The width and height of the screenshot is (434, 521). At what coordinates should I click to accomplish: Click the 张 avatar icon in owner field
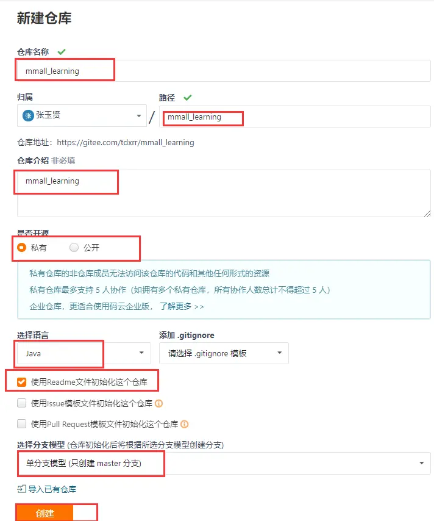click(28, 115)
